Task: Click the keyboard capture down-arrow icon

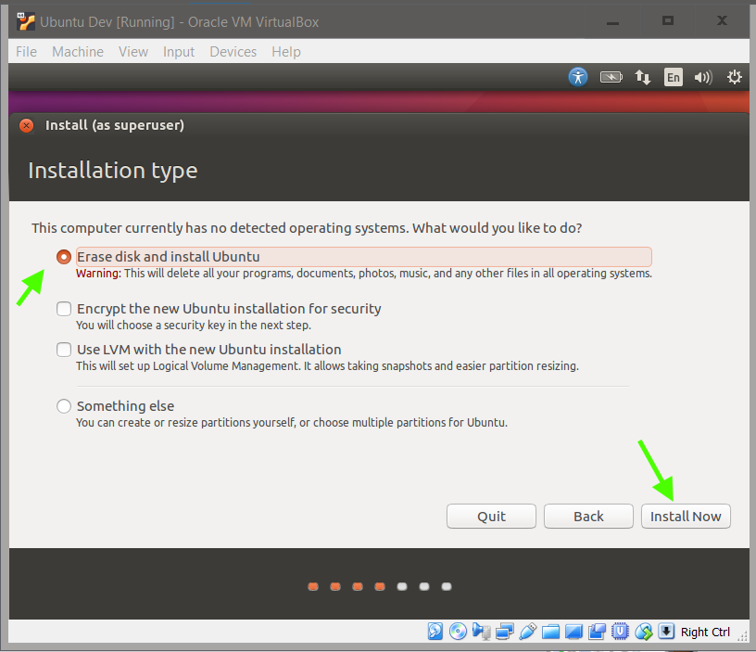Action: pyautogui.click(x=666, y=631)
